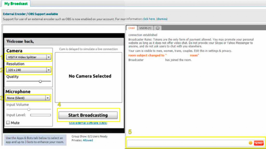Click the 'Group Show: 0/2 Users Ready' text
The image size is (266, 149).
(x=89, y=137)
